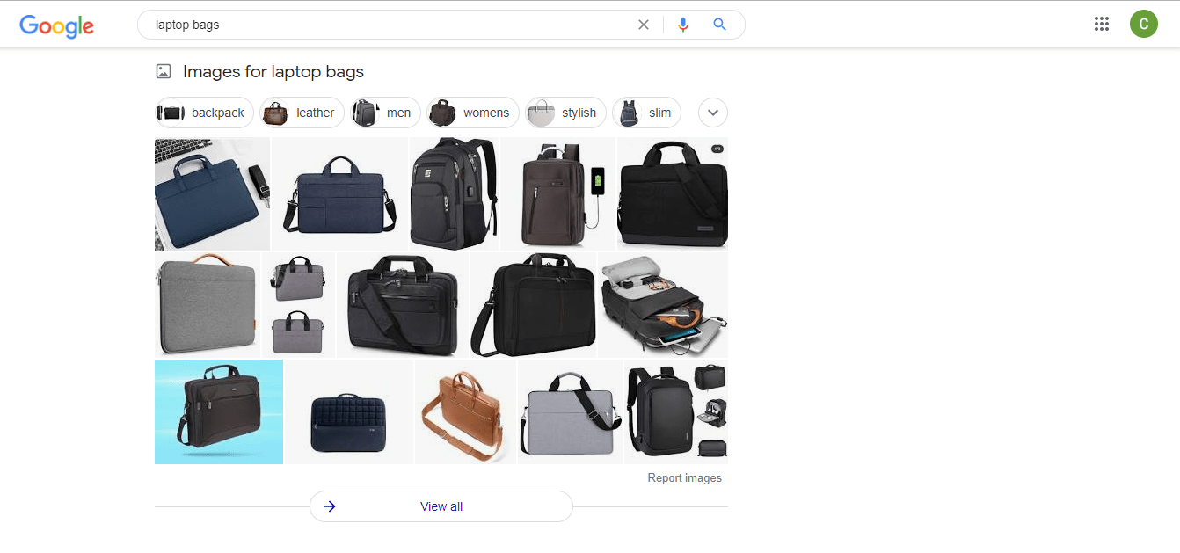This screenshot has height=553, width=1180.
Task: Open the image showing two gray bags stacked
Action: coord(298,305)
